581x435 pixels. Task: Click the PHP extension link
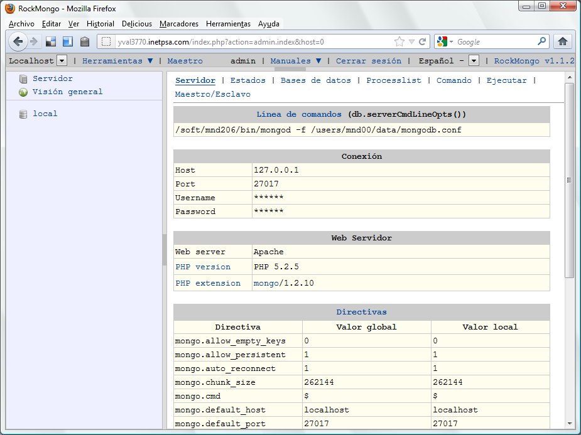coord(208,283)
